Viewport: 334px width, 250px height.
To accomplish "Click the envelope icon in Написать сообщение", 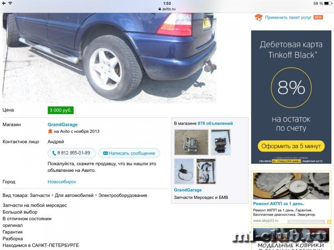I will pos(105,153).
